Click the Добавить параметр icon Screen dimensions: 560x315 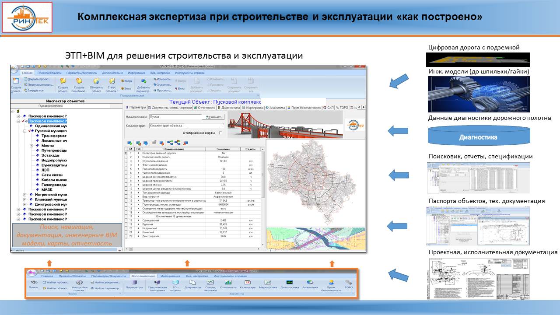point(144,81)
